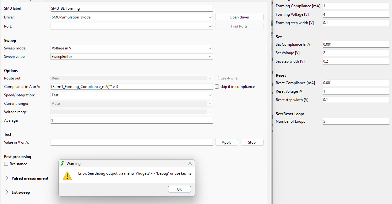The height and width of the screenshot is (204, 392).
Task: Expand the List sweep section
Action: click(7, 192)
